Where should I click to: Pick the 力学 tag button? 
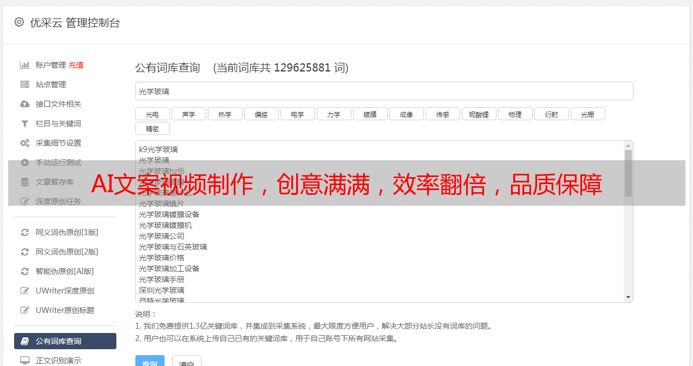[x=334, y=114]
